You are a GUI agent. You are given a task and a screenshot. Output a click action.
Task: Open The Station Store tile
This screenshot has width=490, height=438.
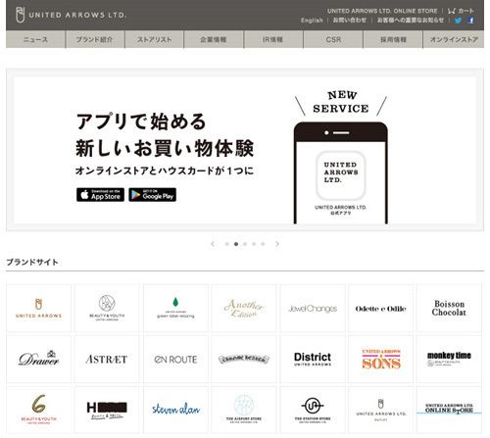pyautogui.click(x=313, y=410)
